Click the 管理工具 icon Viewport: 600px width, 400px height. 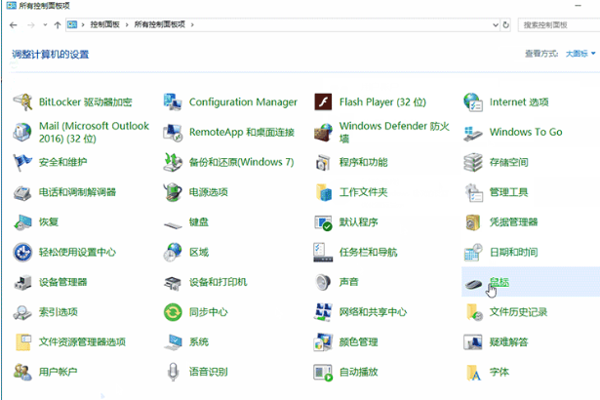coord(473,192)
